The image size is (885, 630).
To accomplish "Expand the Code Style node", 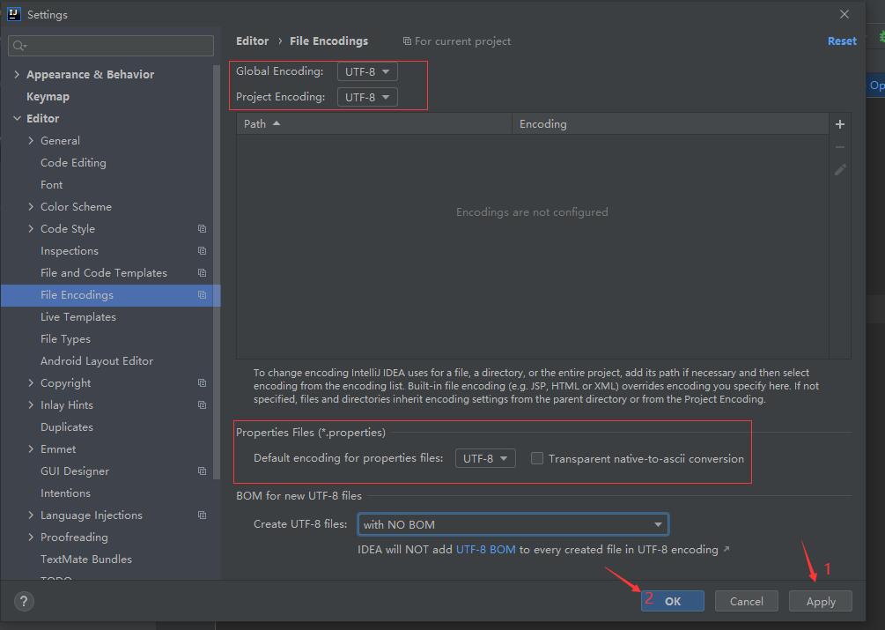I will [31, 228].
